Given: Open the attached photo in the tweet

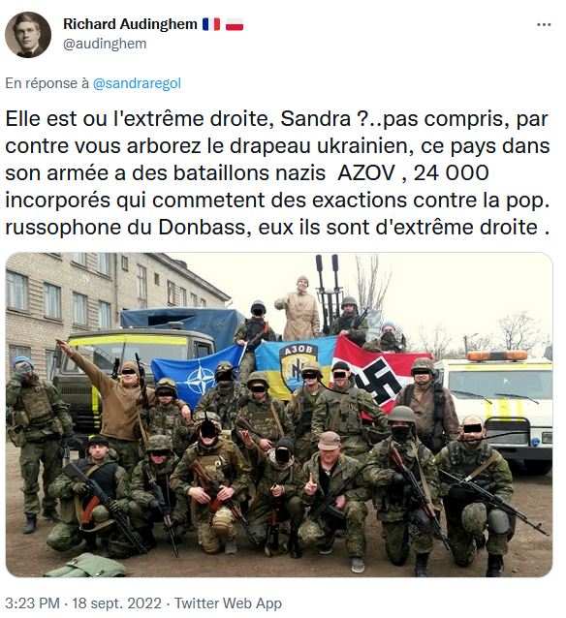Looking at the screenshot, I should 279,415.
